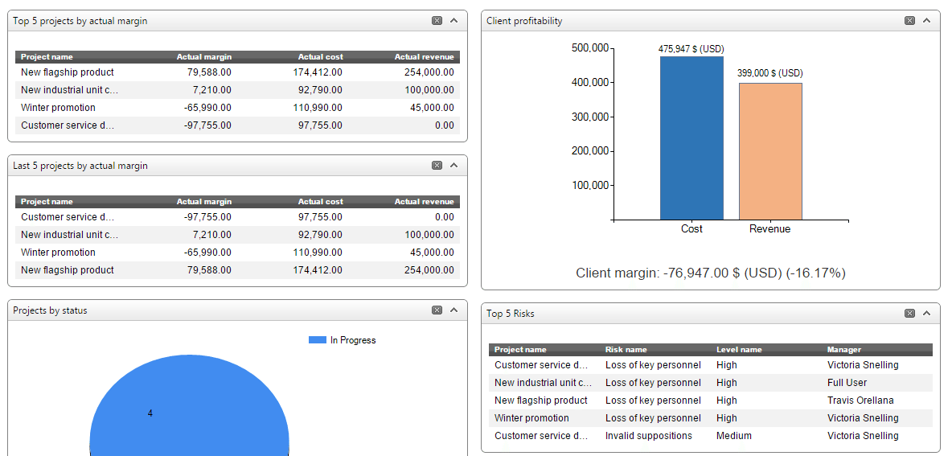Sort Last 5 projects table by Actual margin
The height and width of the screenshot is (456, 952).
point(204,202)
